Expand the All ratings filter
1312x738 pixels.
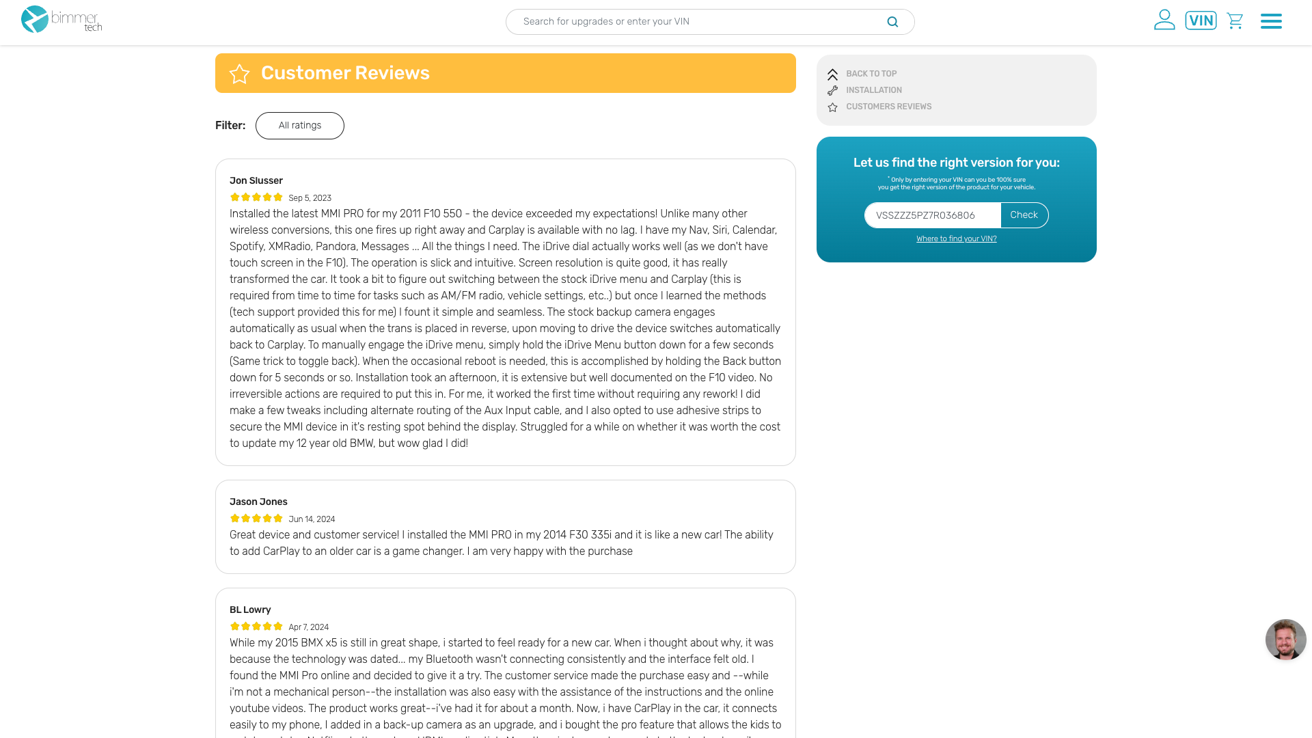coord(299,126)
